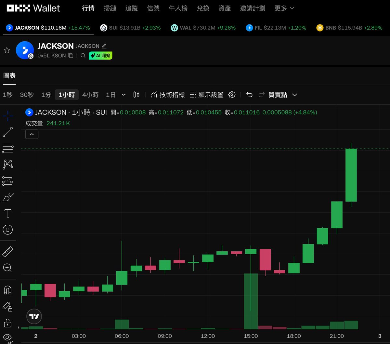Screen dimensions: 390x344
Task: Select the forecast/position tool
Action: tap(8, 181)
